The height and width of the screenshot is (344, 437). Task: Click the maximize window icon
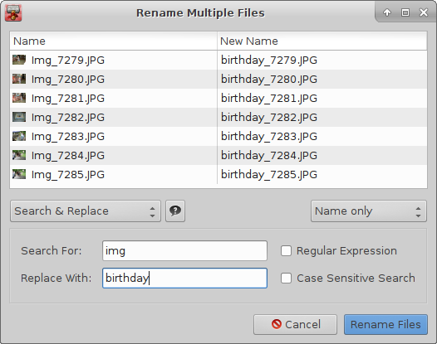[405, 12]
